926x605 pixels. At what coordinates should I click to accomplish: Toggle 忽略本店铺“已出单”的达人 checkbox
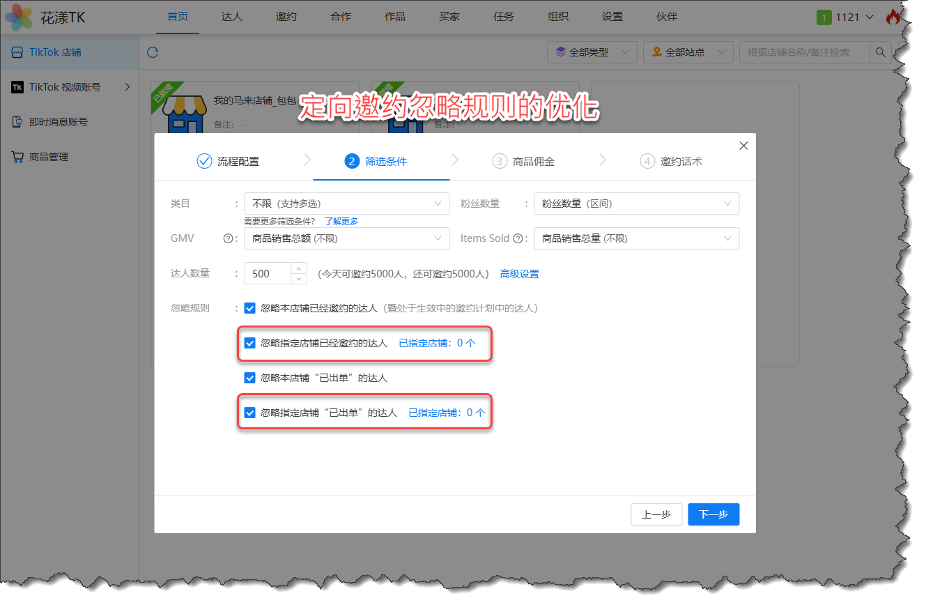[250, 378]
